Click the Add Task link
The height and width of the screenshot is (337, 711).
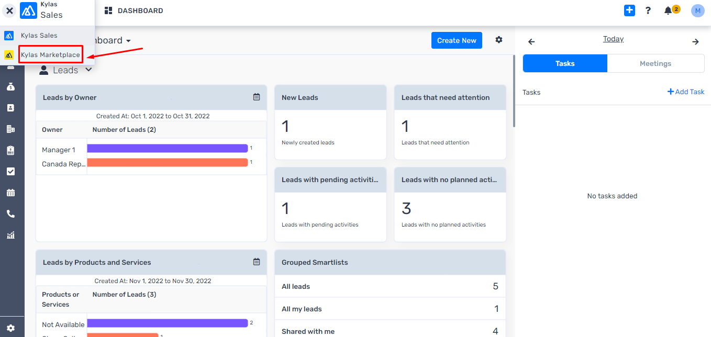click(x=686, y=92)
